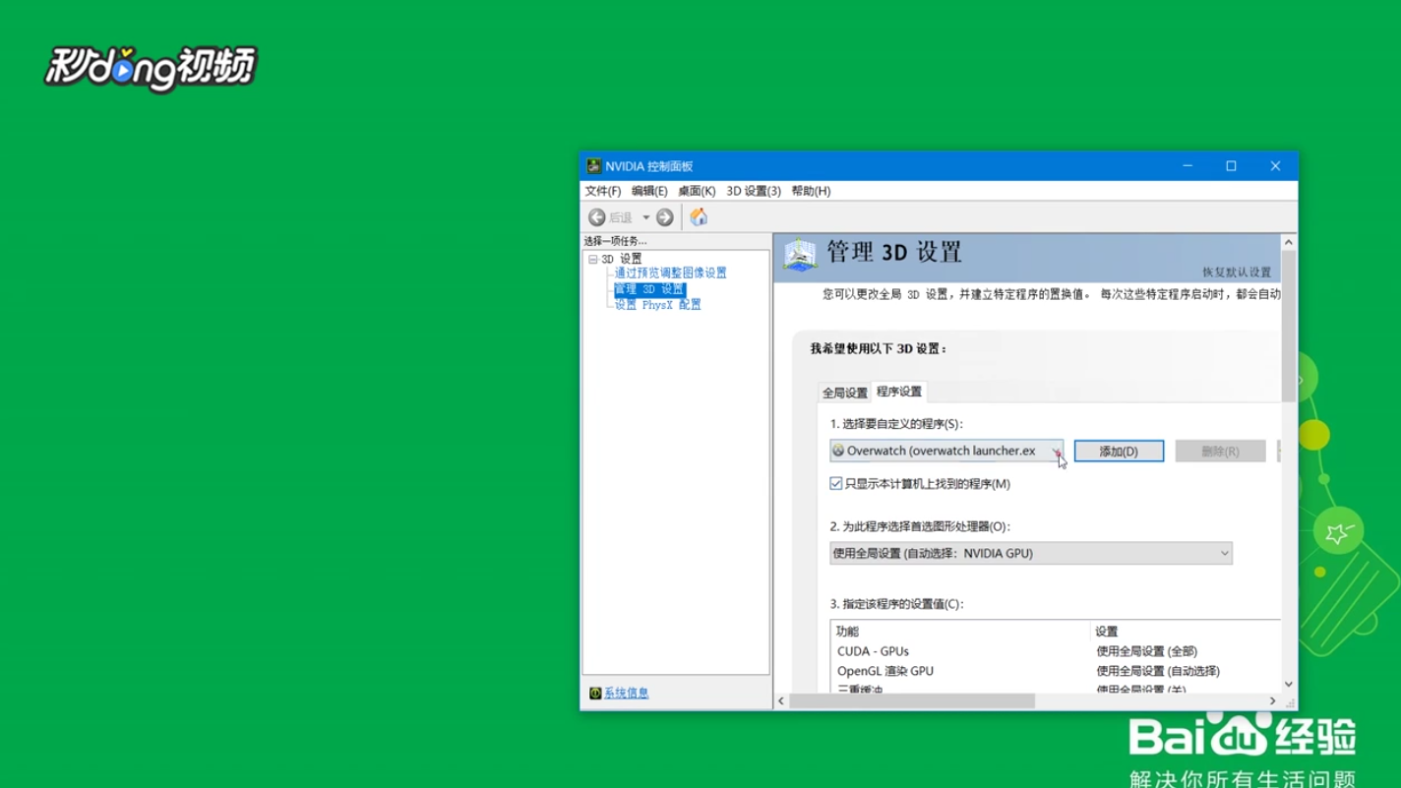Click the 删除(R) button

(x=1220, y=452)
